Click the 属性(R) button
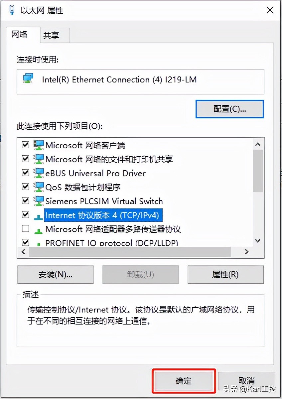This screenshot has width=282, height=399. (225, 275)
